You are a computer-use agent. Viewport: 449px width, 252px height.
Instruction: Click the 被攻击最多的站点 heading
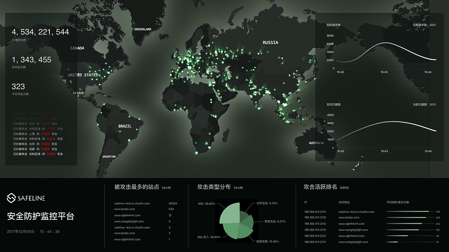point(137,187)
